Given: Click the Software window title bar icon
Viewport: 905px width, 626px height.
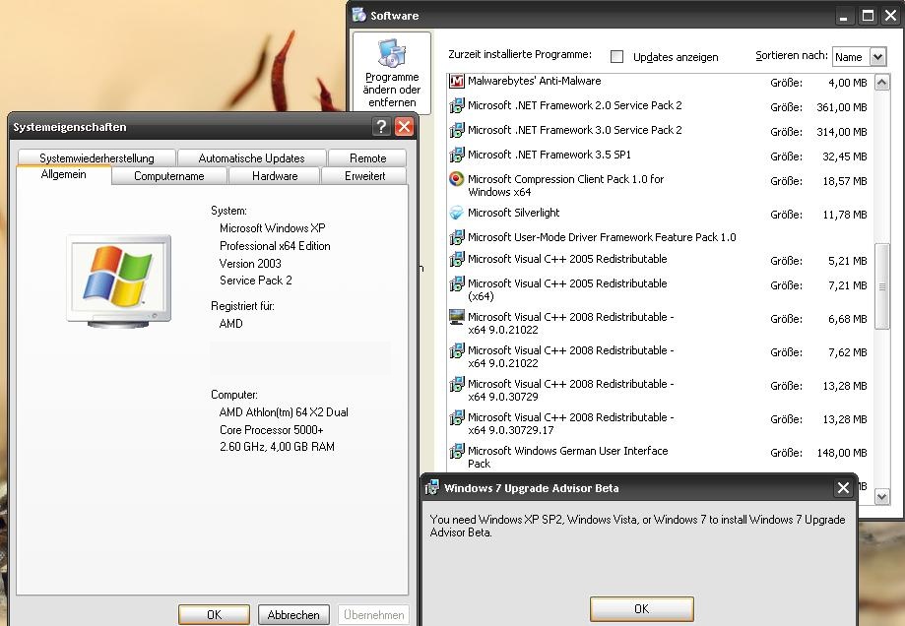Looking at the screenshot, I should tap(359, 15).
